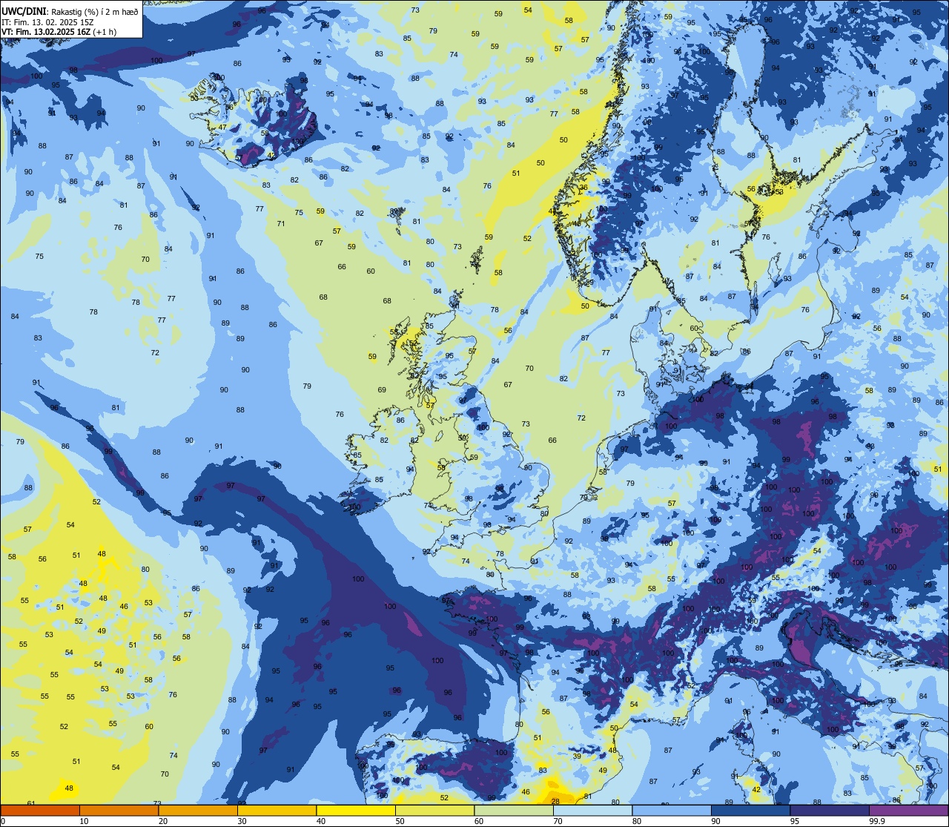Click the legend scale label '30'
Screen dimensions: 949x827
tap(242, 821)
